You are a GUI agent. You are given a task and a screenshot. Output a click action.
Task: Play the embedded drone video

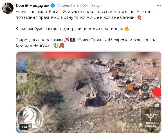89,92
